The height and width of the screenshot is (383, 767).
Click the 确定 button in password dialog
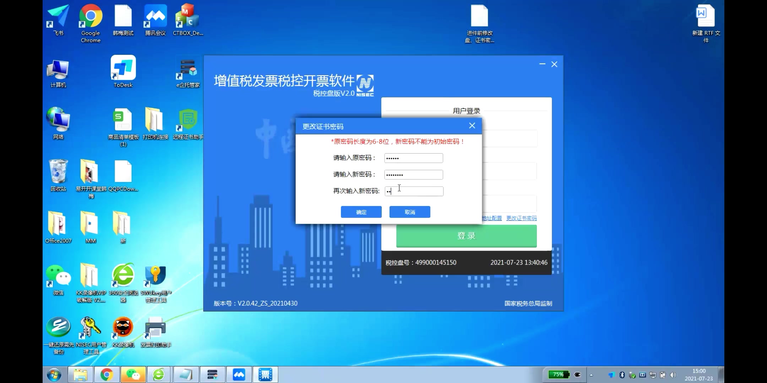coord(361,212)
